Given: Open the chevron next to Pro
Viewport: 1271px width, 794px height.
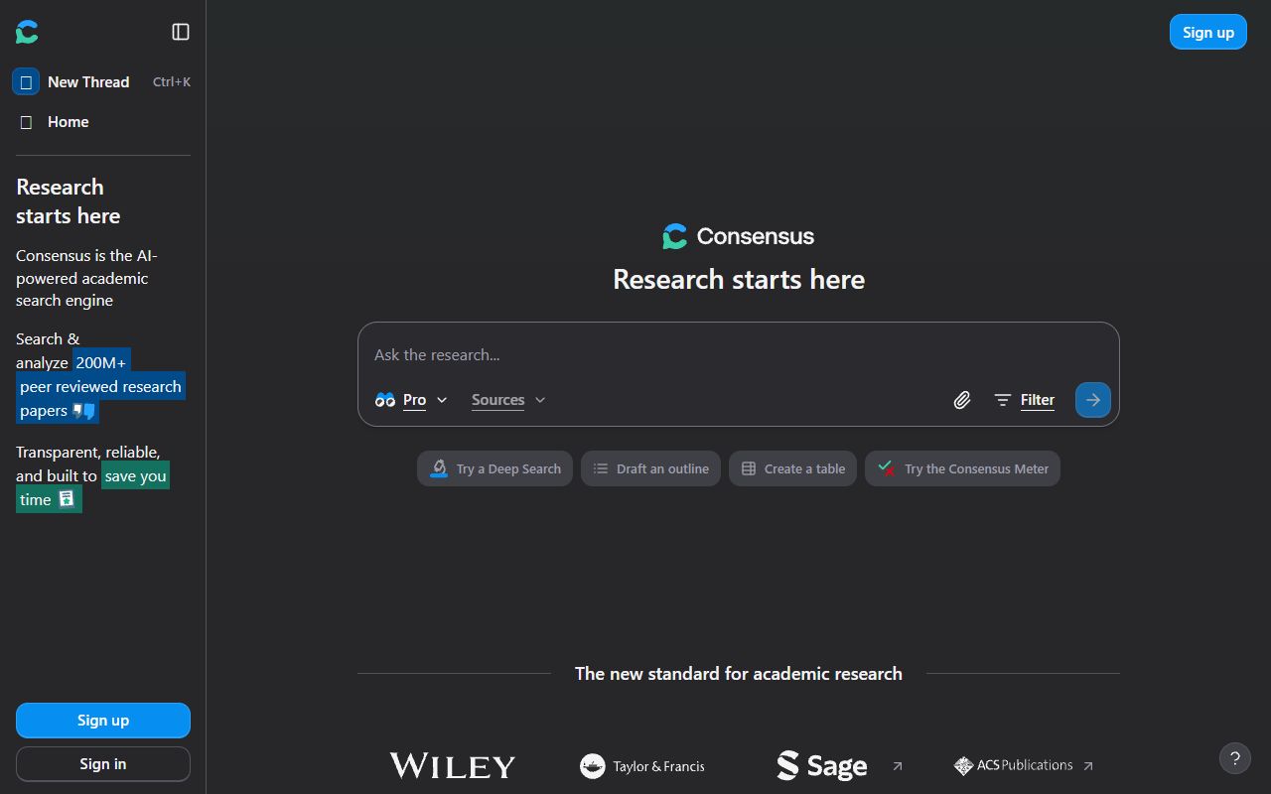Looking at the screenshot, I should tap(443, 399).
